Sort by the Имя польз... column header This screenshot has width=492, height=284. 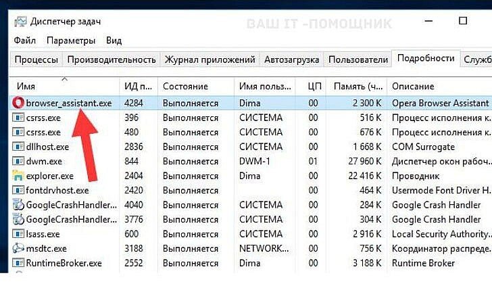[265, 86]
